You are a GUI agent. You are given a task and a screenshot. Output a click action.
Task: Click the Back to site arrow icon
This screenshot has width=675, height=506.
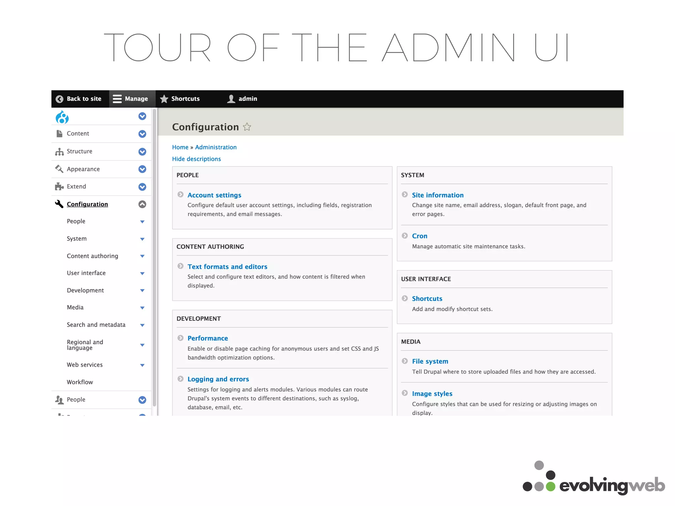[59, 99]
